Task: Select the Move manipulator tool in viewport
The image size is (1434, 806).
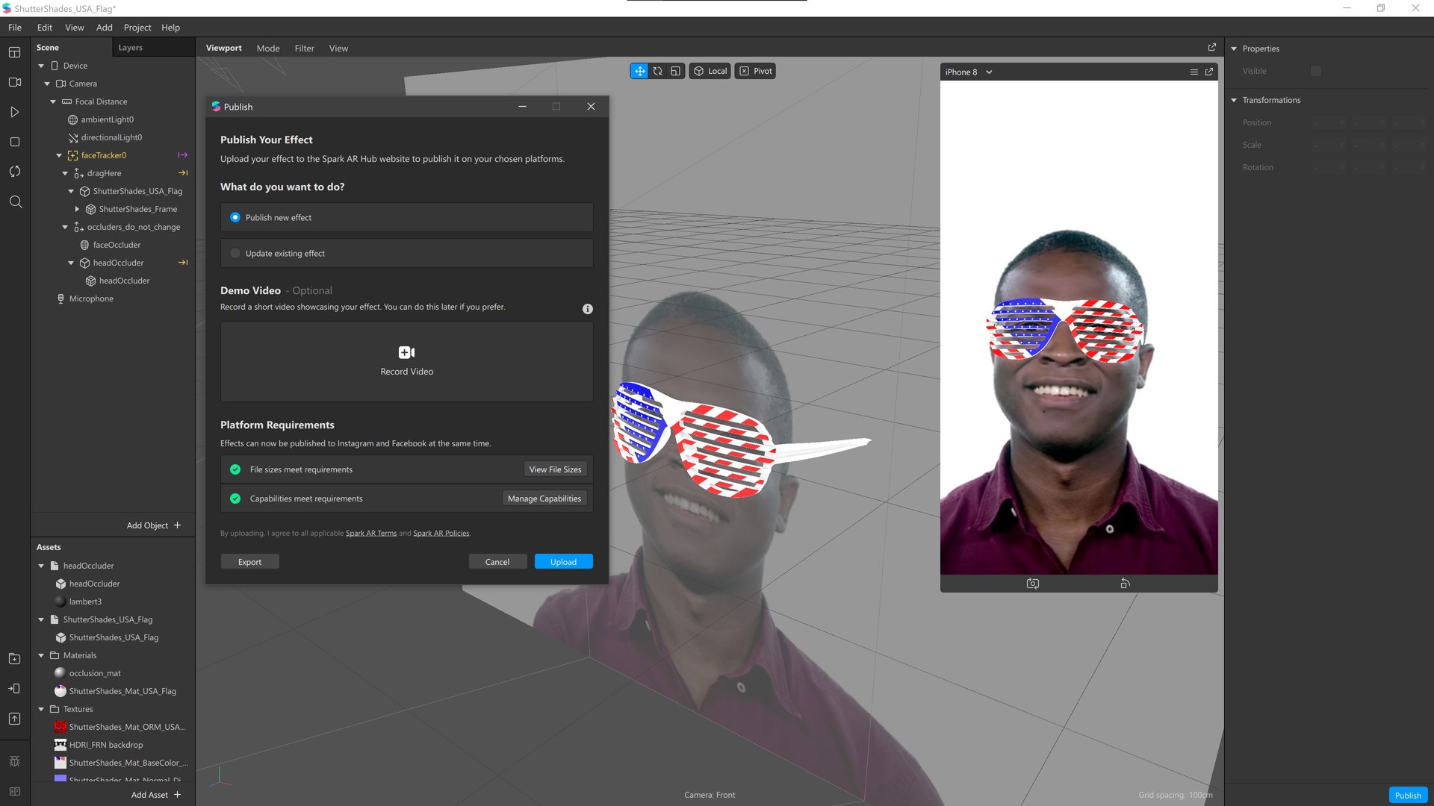Action: [639, 71]
